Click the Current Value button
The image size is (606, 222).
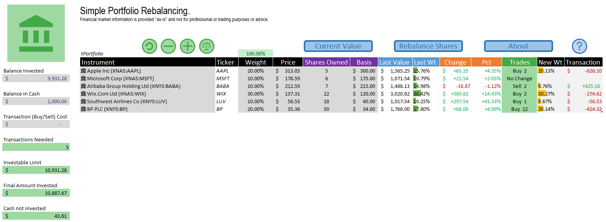pyautogui.click(x=338, y=46)
